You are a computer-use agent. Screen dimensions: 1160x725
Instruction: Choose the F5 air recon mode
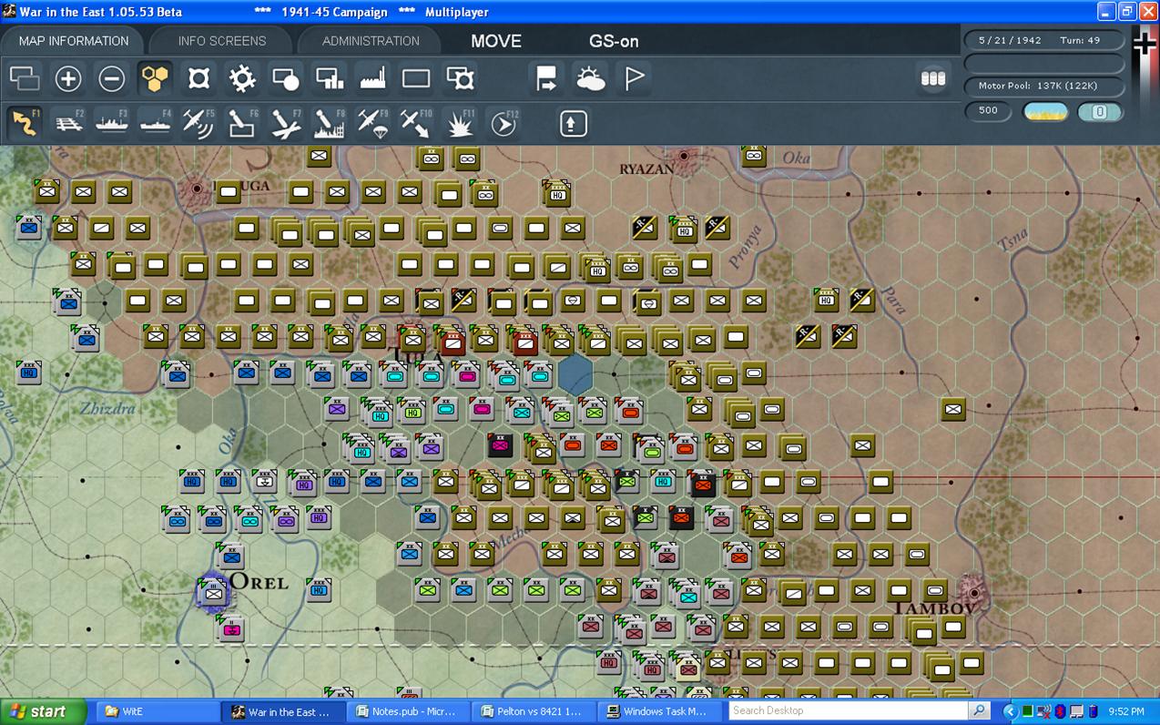point(198,123)
